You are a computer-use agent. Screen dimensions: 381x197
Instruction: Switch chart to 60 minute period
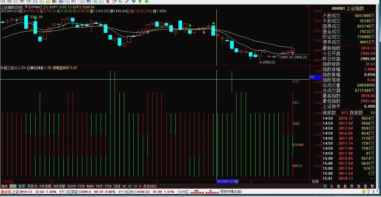[x=124, y=186]
